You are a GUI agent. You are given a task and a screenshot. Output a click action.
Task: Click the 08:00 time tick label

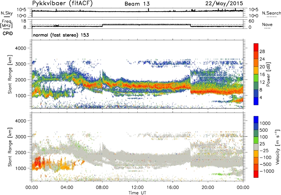102,188
